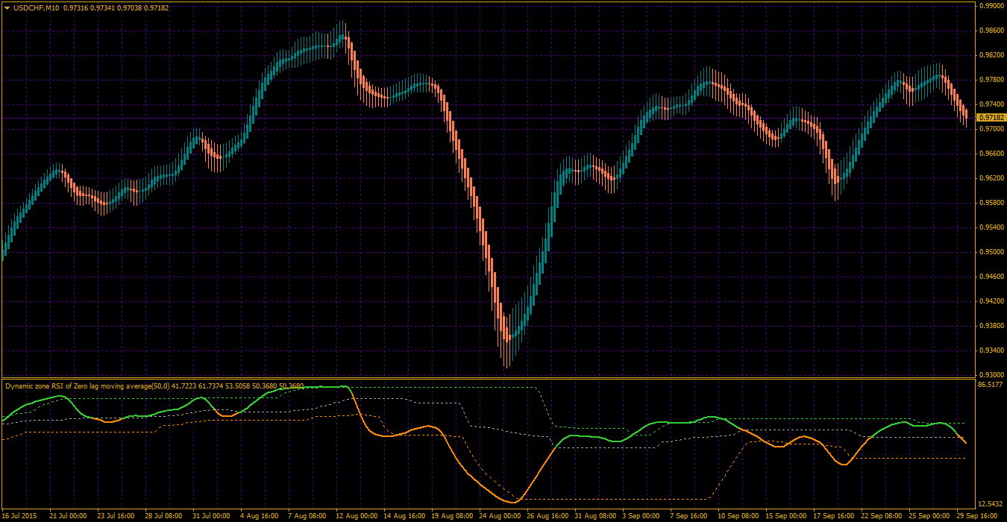Click the 0.95000 price axis label
The image size is (1007, 522).
991,252
